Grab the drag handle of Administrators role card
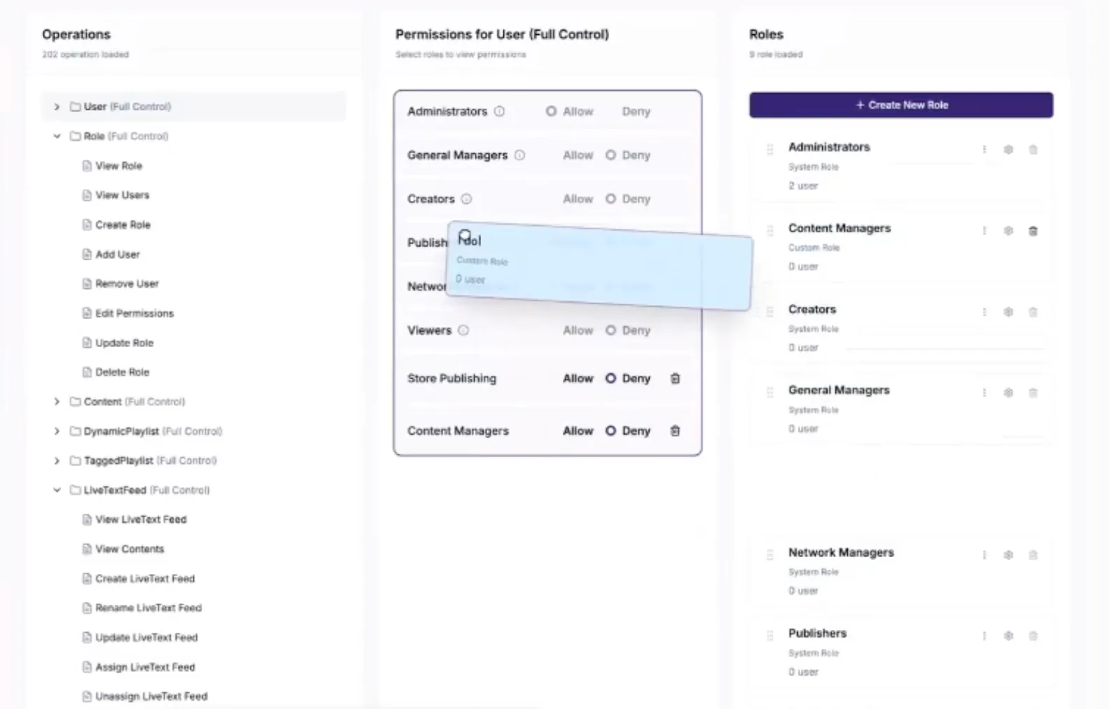Image resolution: width=1109 pixels, height=709 pixels. 769,149
